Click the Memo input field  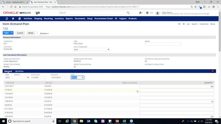click(163, 44)
